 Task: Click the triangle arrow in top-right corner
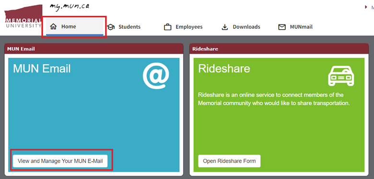(366, 7)
